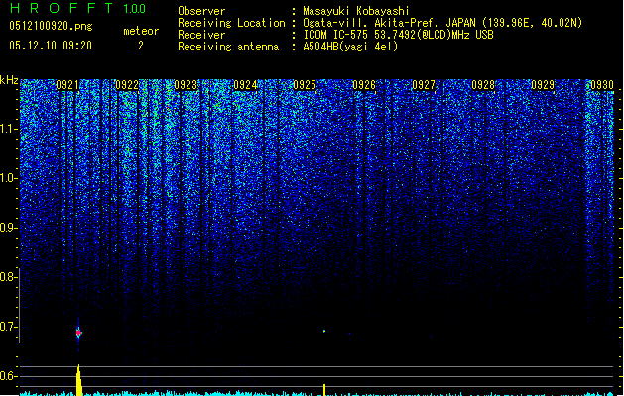This screenshot has width=624, height=396.
Task: Click the HROFFT 1.0.0 title text
Action: point(77,8)
